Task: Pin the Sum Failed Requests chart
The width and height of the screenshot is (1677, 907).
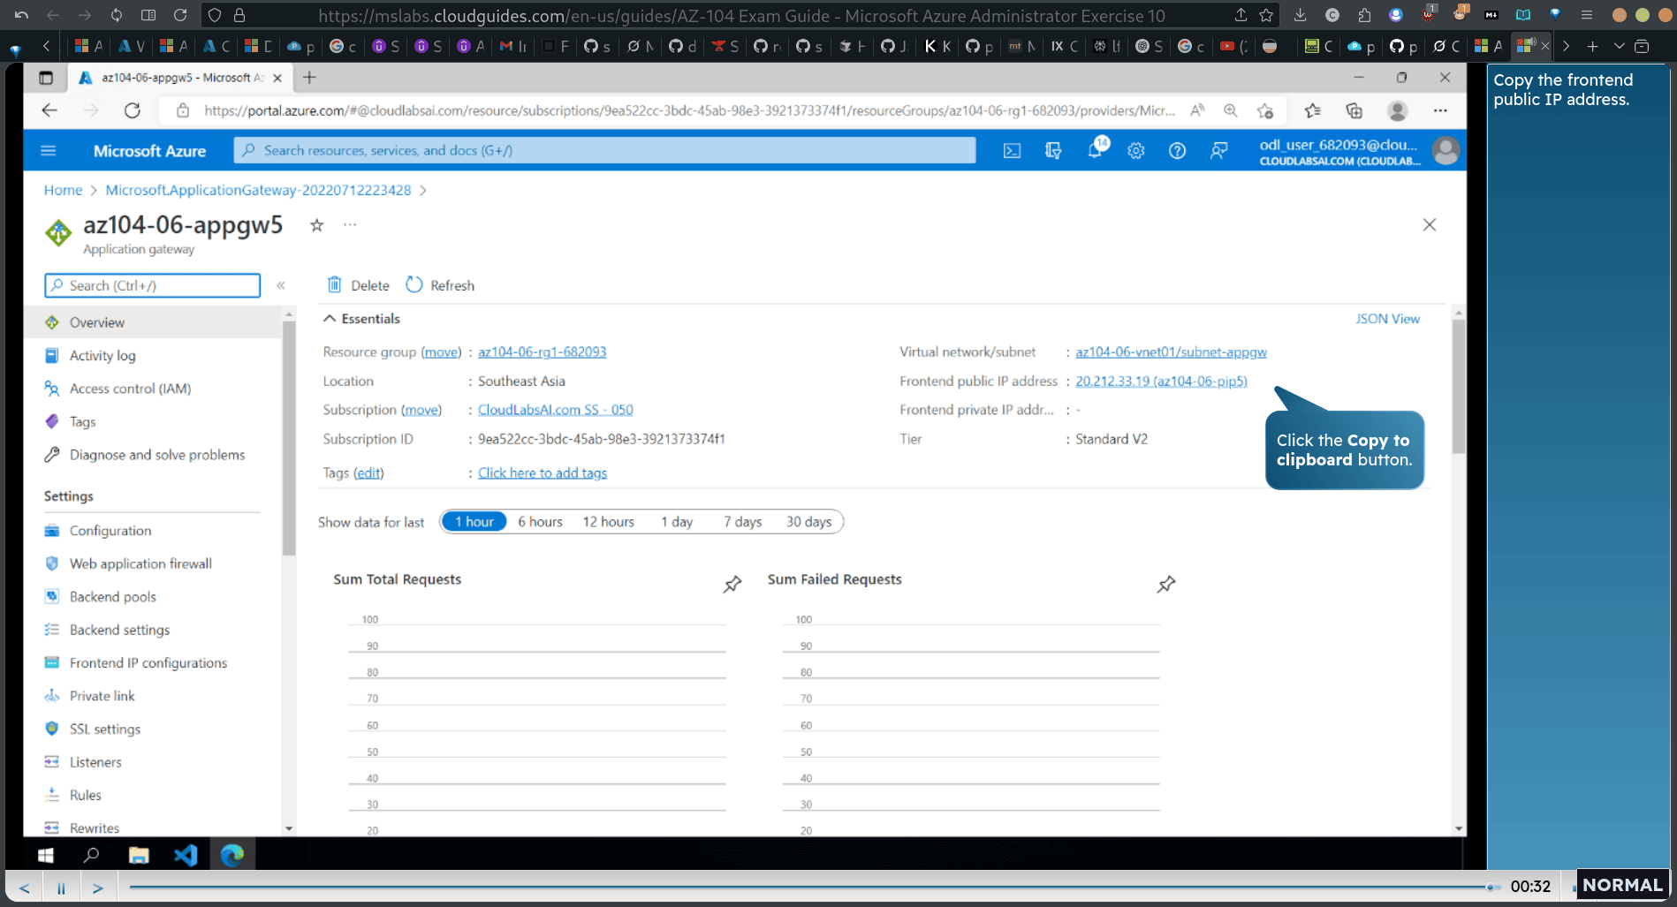Action: click(1166, 584)
